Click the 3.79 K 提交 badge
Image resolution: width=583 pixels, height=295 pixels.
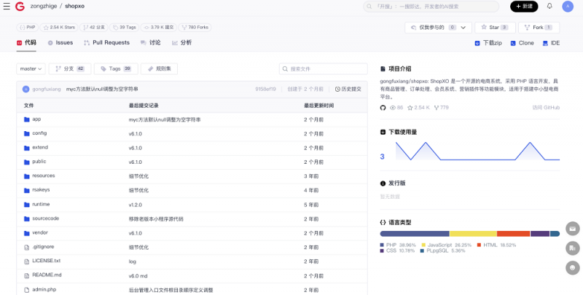(x=158, y=28)
